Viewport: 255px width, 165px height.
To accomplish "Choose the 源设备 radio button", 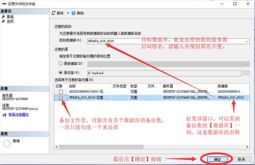I will [x=61, y=73].
